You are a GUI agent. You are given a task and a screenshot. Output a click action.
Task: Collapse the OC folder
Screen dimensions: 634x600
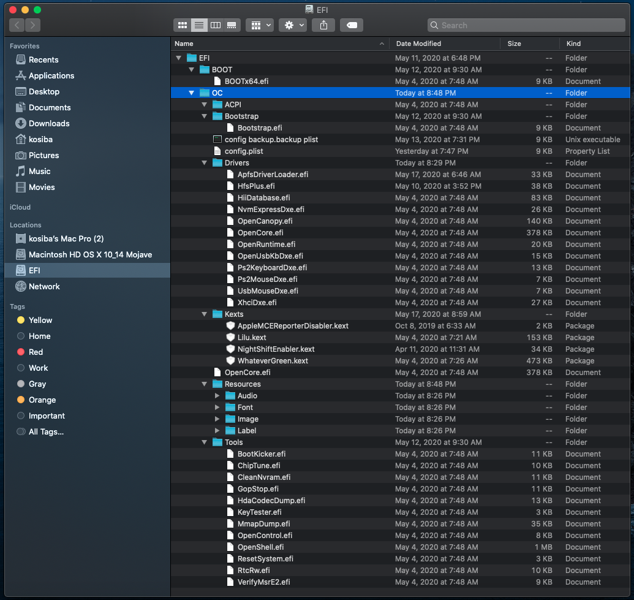[x=191, y=93]
